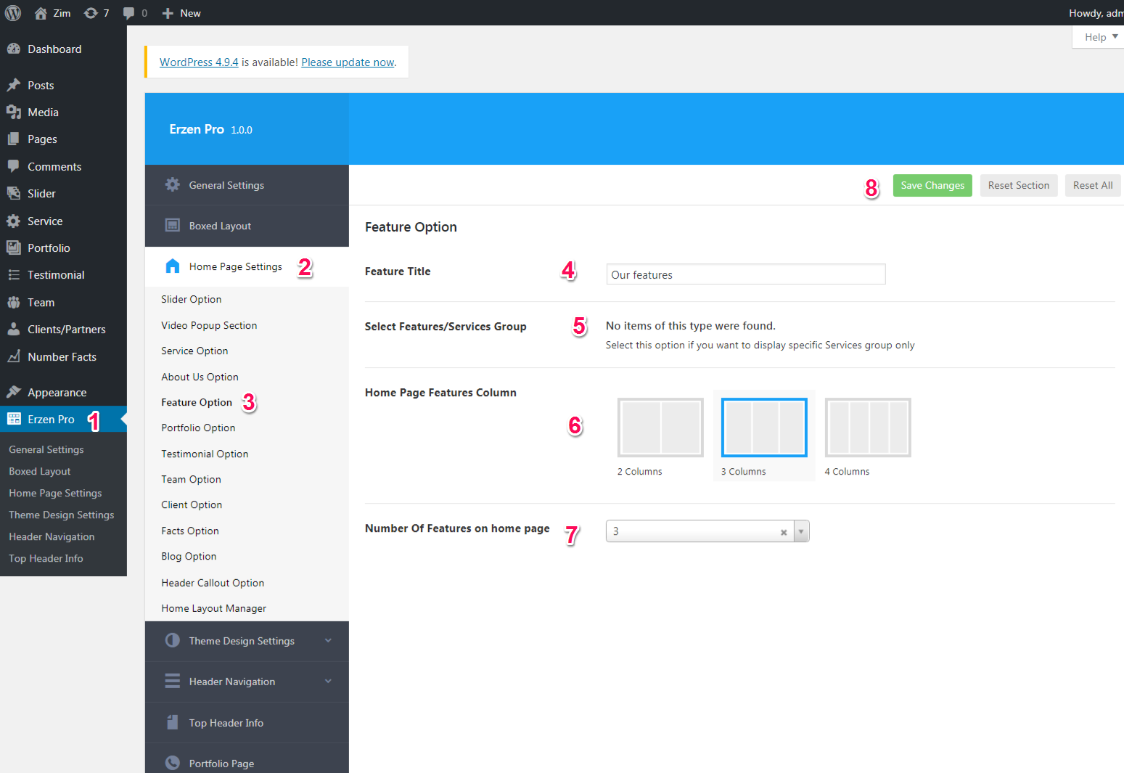Select the 4 Columns layout option

[868, 428]
